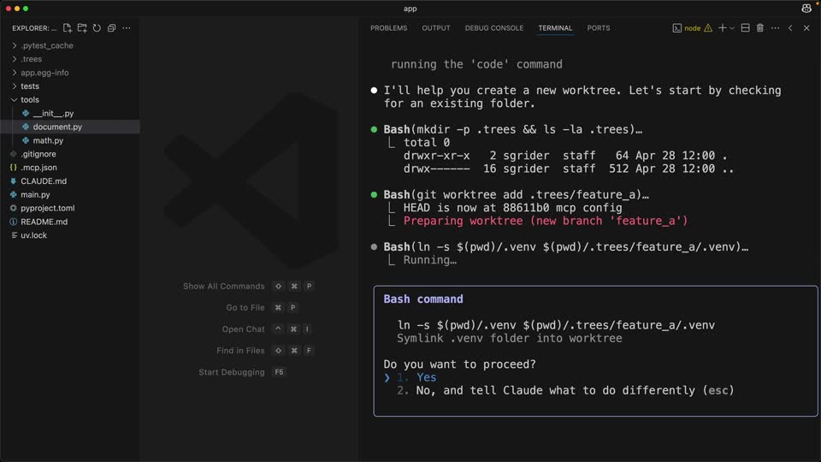The width and height of the screenshot is (821, 462).
Task: Open the Copilot icon in title bar
Action: pyautogui.click(x=806, y=9)
